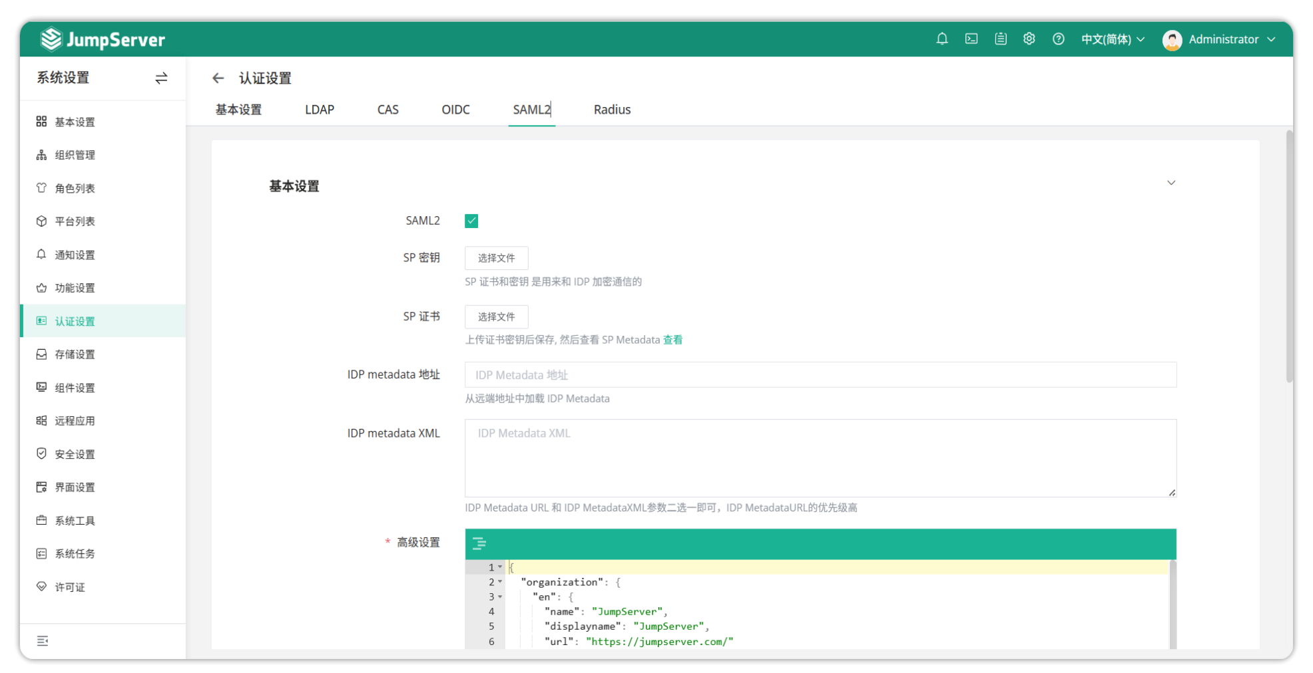Click the format icon in JSON editor toolbar

pos(479,544)
